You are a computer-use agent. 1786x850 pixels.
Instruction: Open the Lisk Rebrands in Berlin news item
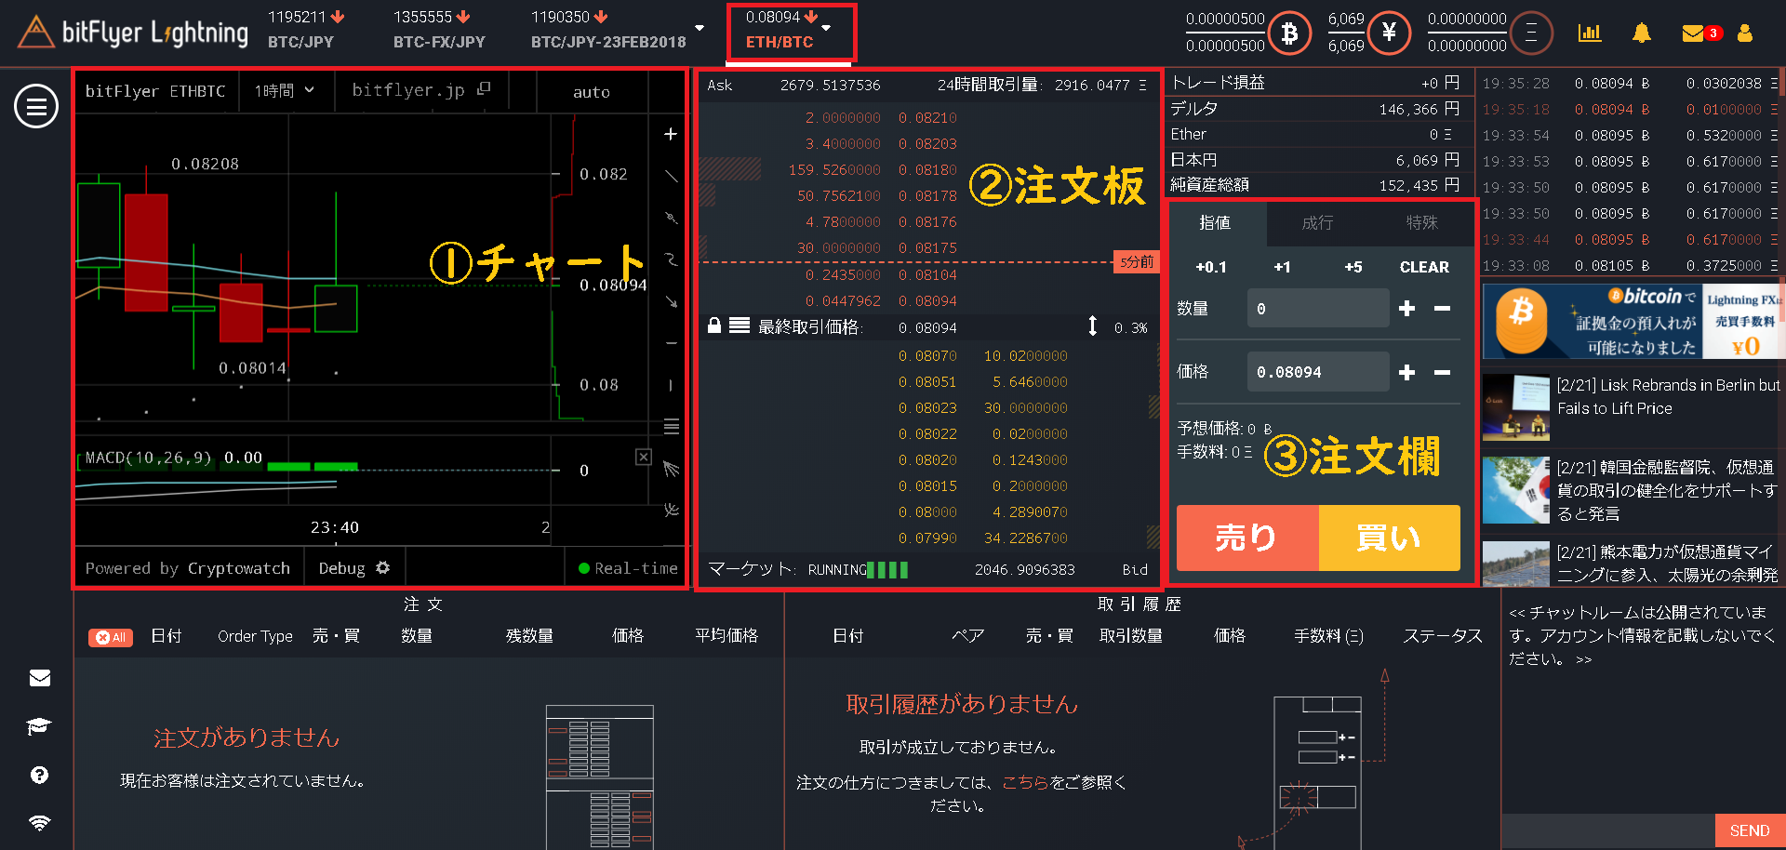pos(1633,407)
